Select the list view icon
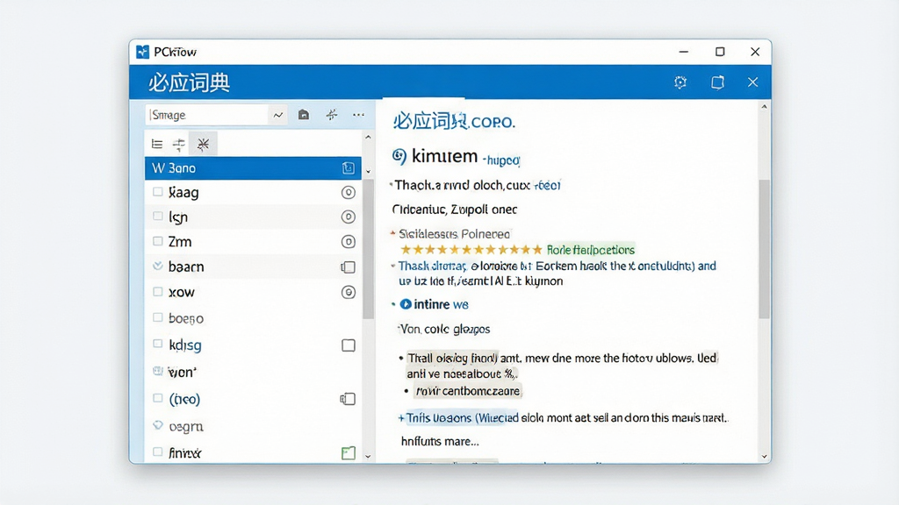Viewport: 899px width, 505px height. coord(156,145)
